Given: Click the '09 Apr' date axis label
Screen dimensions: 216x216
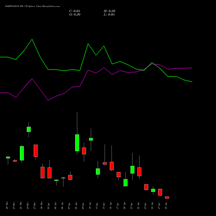Looking at the screenshot, I should click(x=83, y=206).
